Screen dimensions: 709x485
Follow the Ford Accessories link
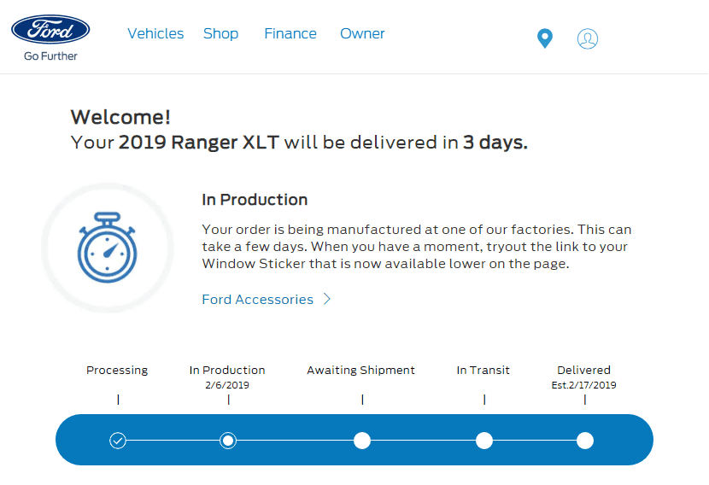257,299
